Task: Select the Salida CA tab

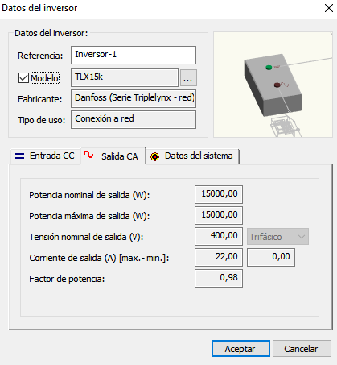Action: [113, 156]
